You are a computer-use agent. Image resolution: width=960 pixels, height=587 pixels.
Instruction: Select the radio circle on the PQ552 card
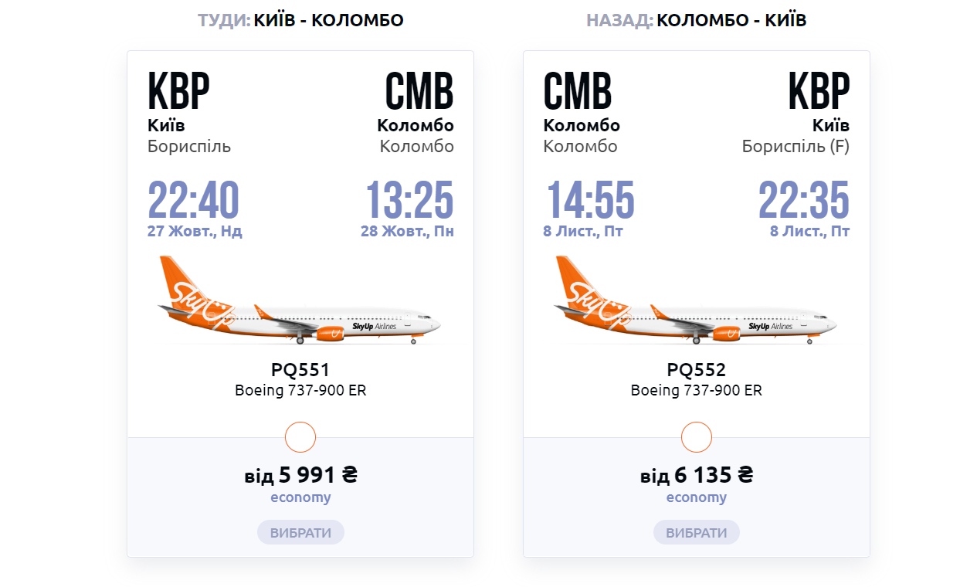pos(697,437)
